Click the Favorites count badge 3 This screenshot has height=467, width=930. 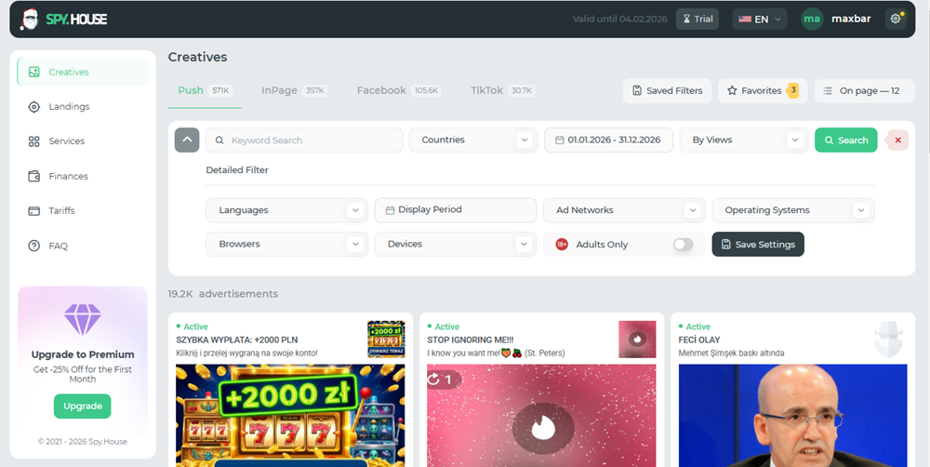(x=792, y=91)
